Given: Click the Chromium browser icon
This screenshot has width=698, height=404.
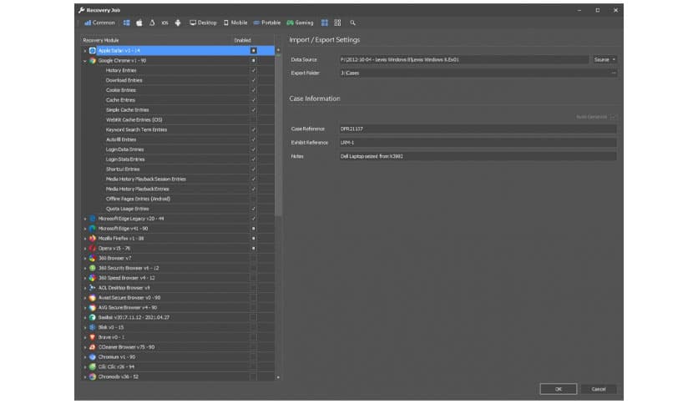Looking at the screenshot, I should pyautogui.click(x=93, y=356).
